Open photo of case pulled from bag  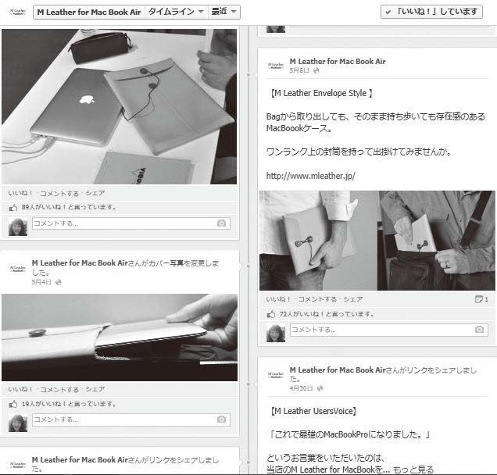pyautogui.click(x=437, y=241)
